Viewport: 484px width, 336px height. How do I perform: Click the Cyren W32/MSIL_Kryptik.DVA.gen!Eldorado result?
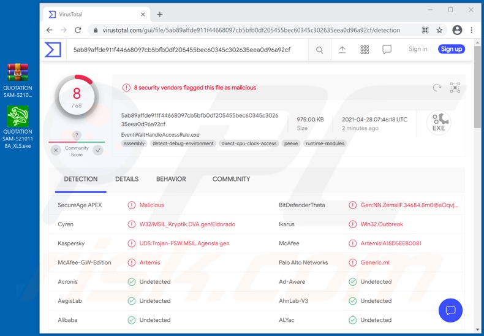(187, 224)
